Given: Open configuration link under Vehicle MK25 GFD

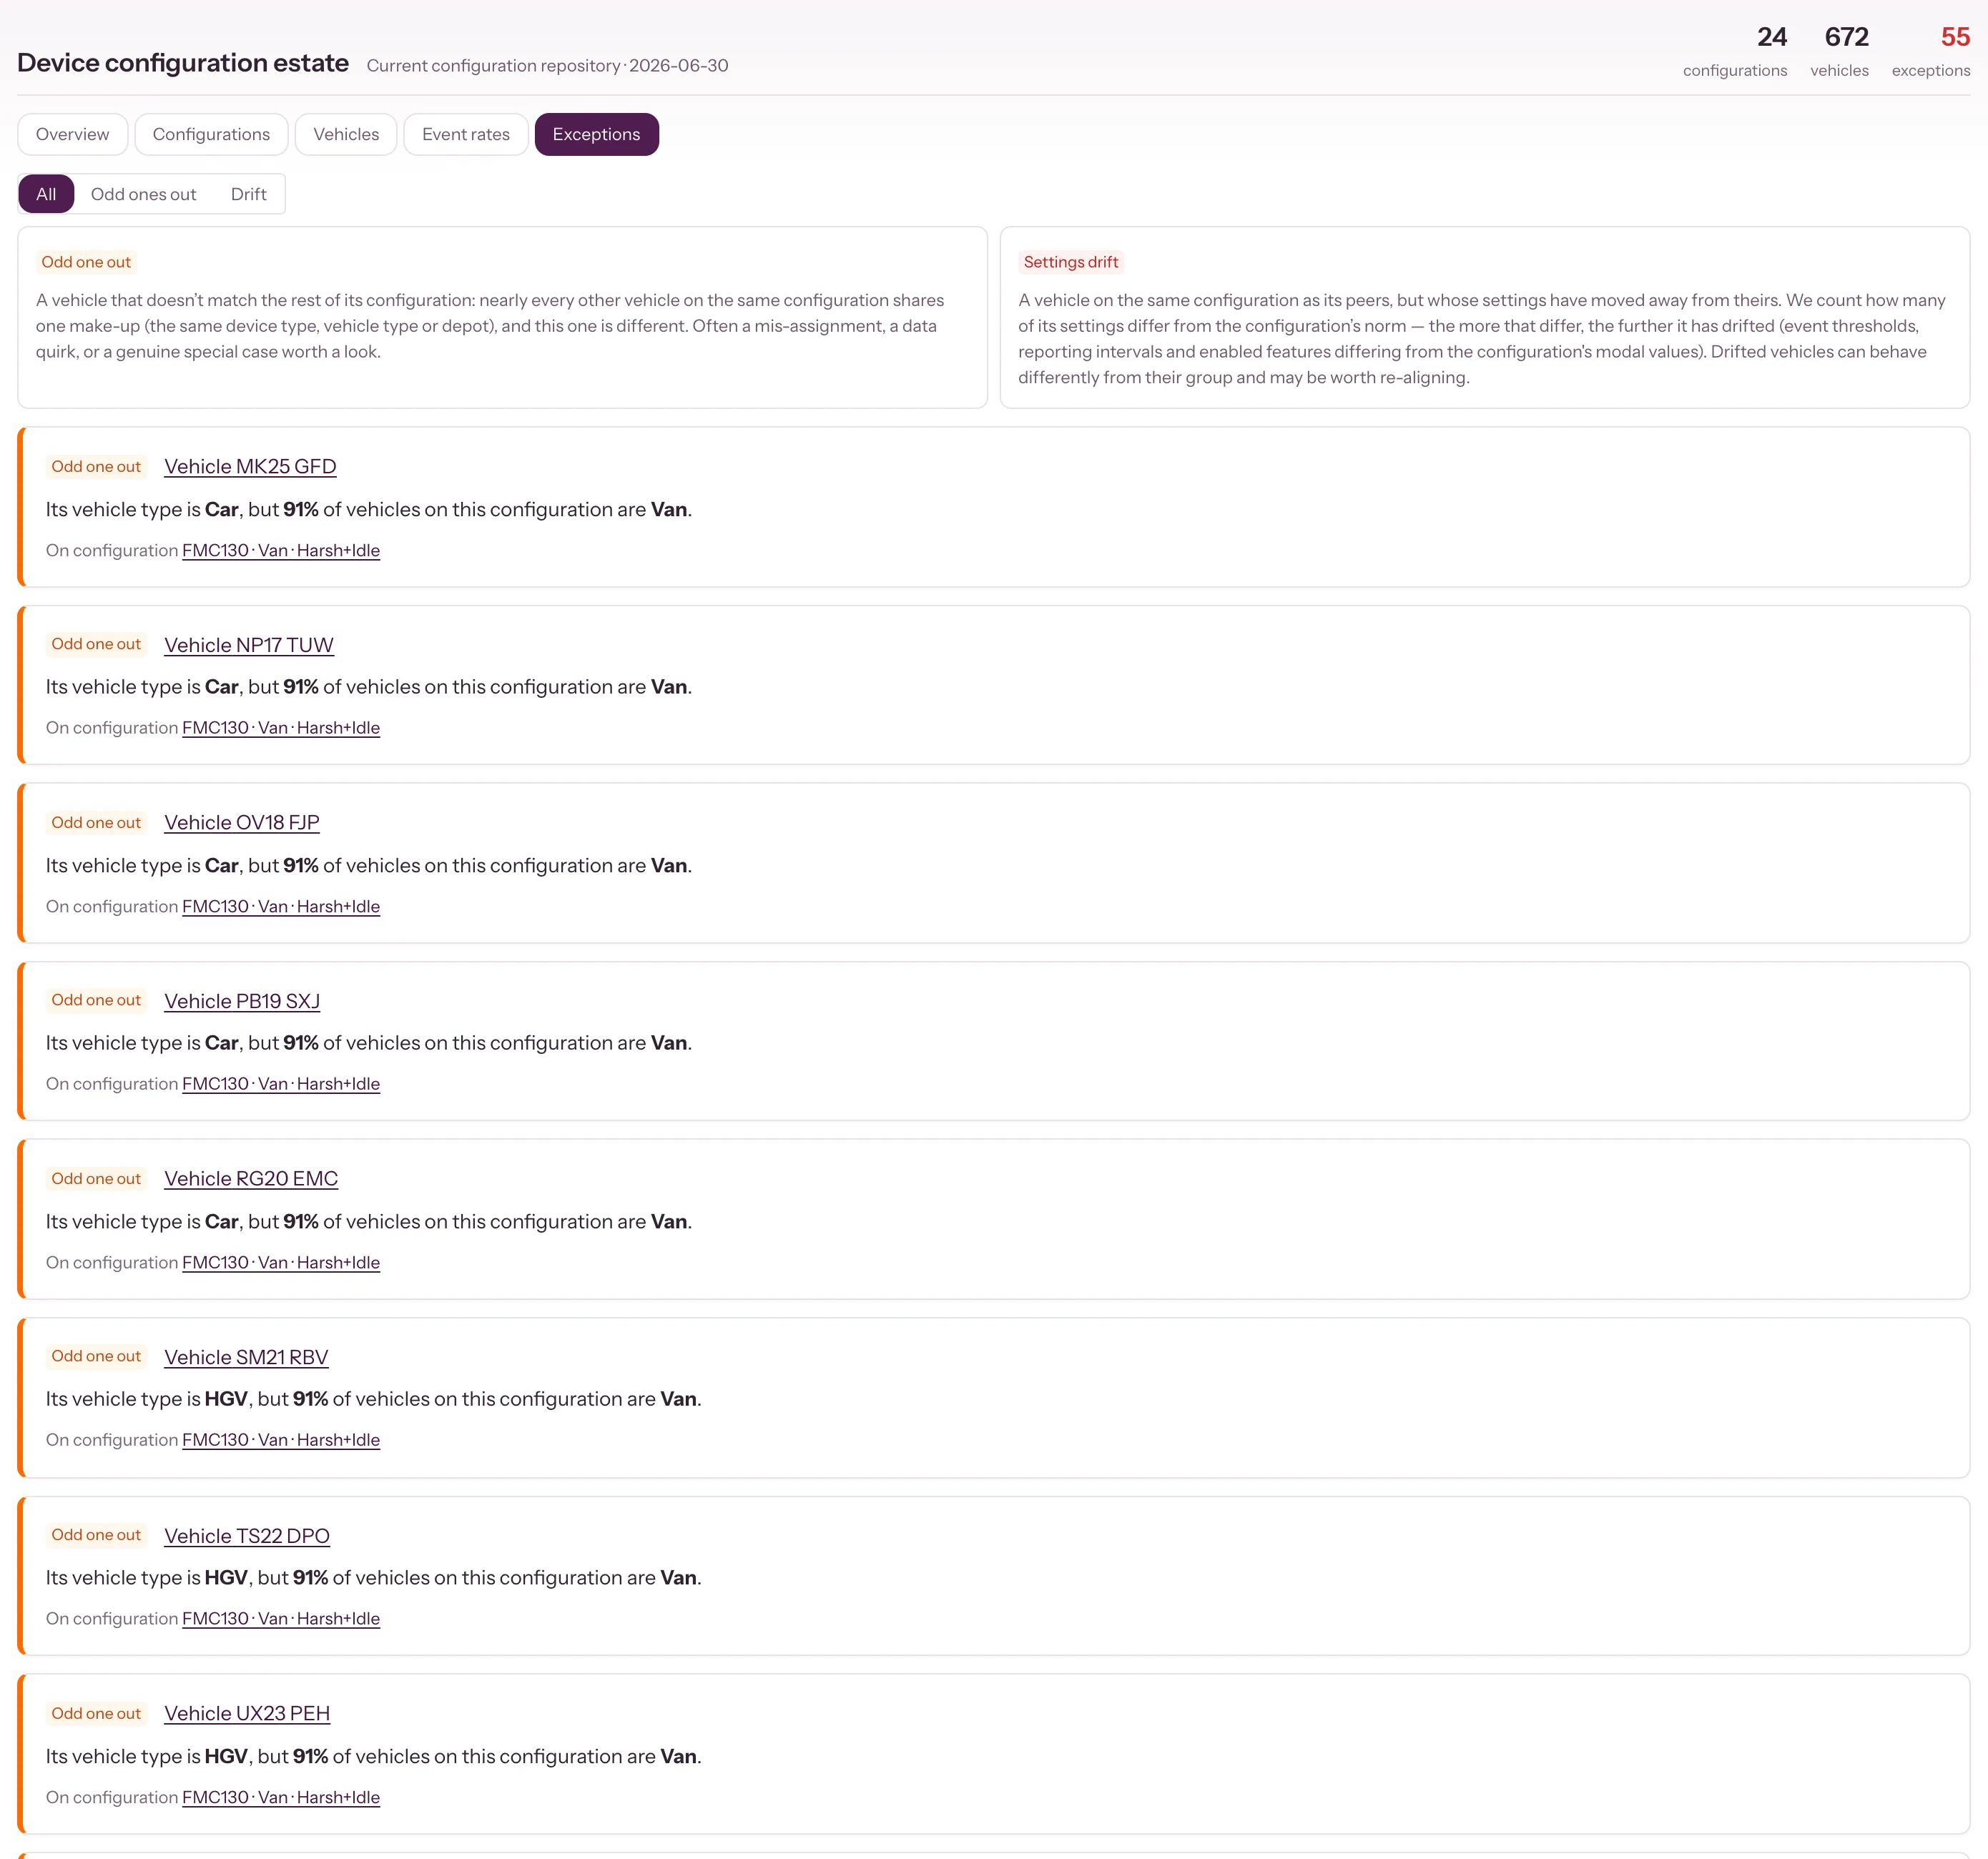Looking at the screenshot, I should pyautogui.click(x=281, y=550).
